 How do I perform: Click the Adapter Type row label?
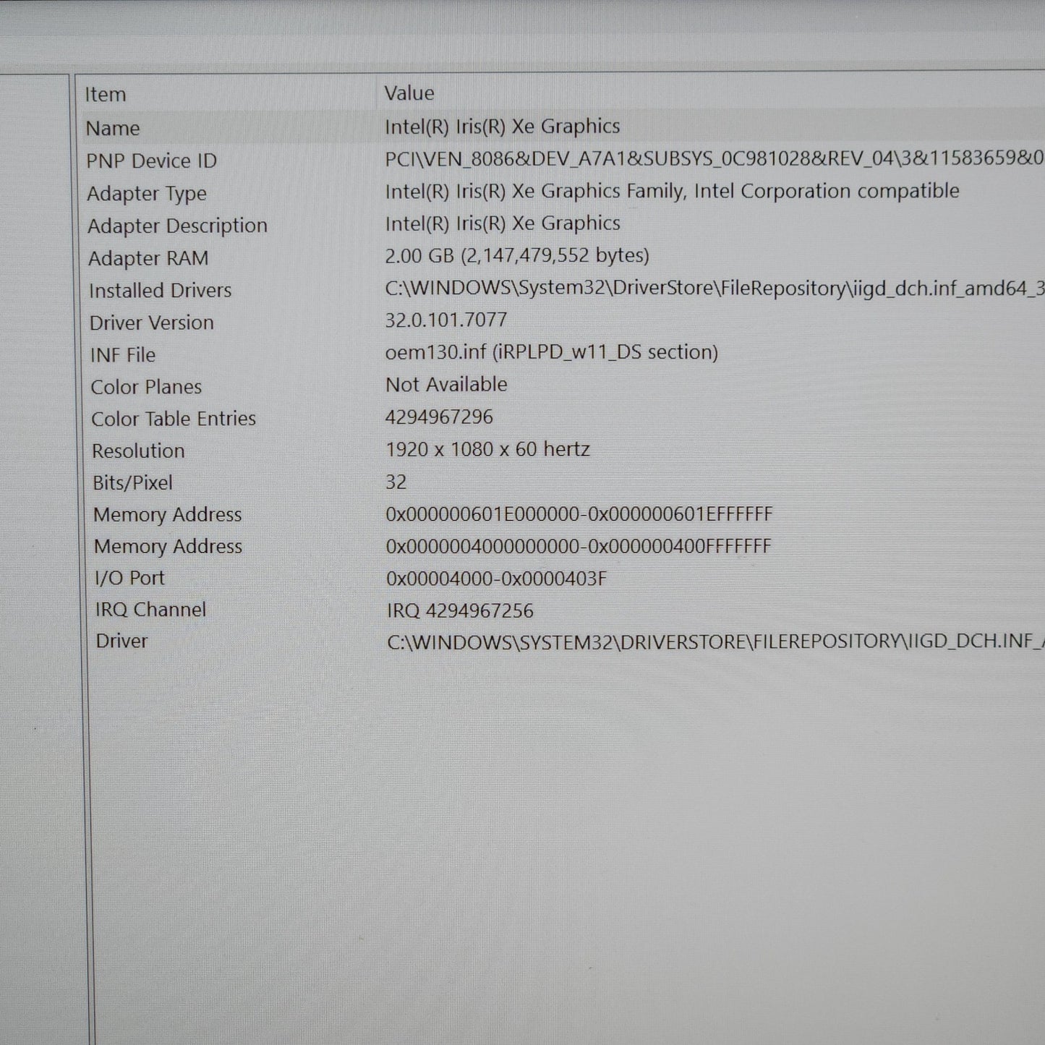pos(147,193)
